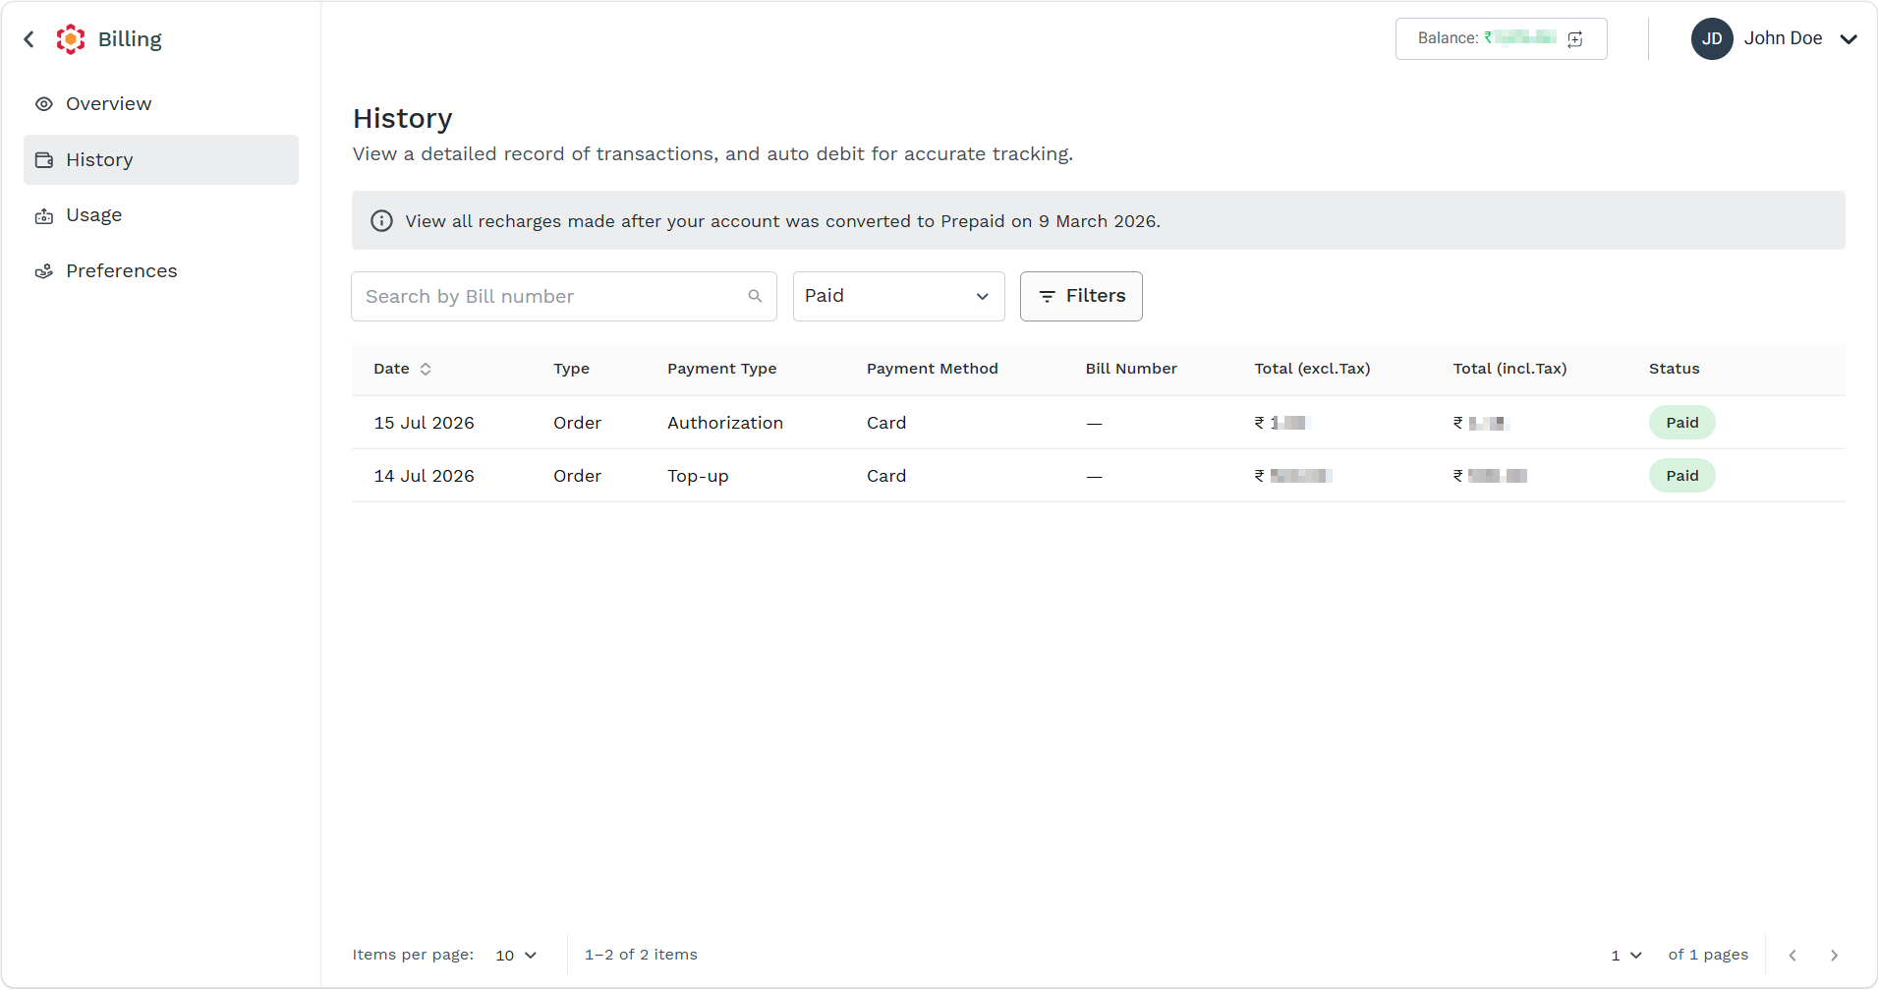Image resolution: width=1879 pixels, height=990 pixels.
Task: Click the Paid badge on 14 Jul row
Action: tap(1682, 476)
